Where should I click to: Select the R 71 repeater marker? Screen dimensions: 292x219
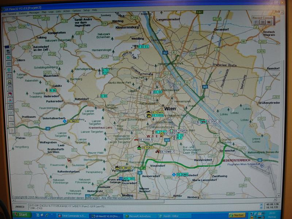(x=105, y=70)
